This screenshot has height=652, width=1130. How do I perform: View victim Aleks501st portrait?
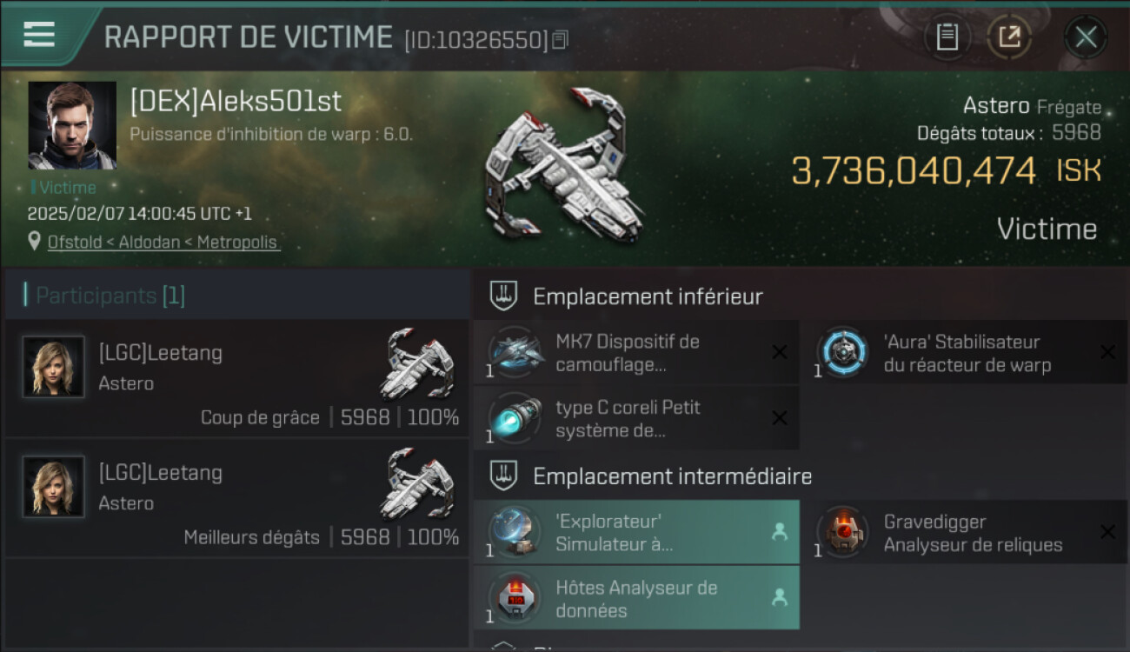[x=72, y=125]
